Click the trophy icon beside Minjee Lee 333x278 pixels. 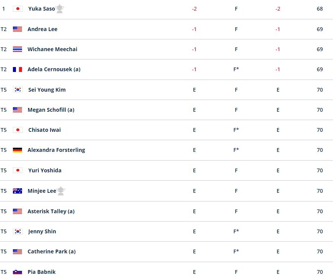point(61,191)
